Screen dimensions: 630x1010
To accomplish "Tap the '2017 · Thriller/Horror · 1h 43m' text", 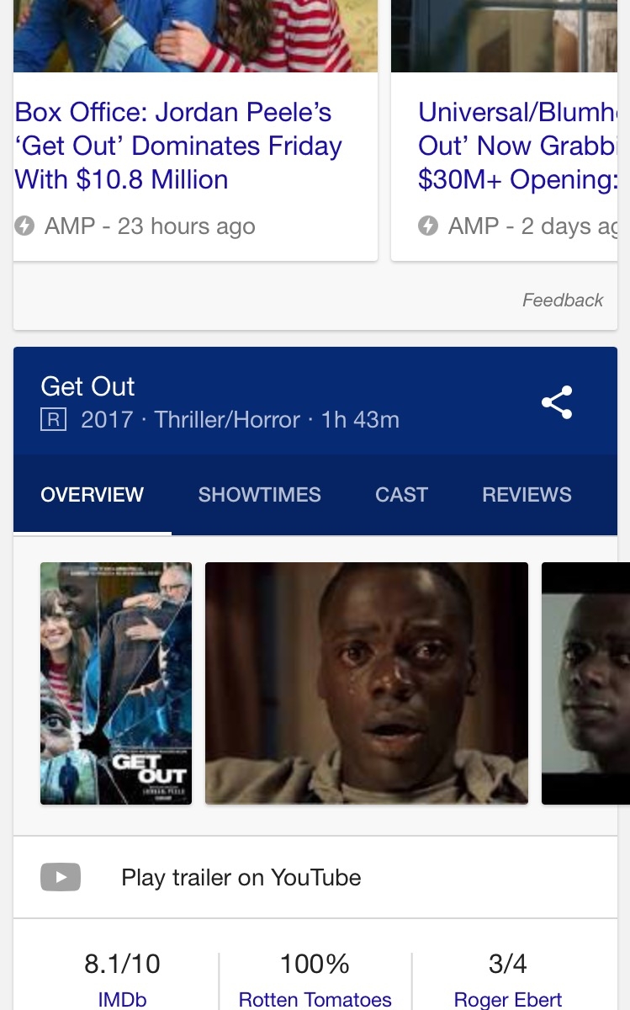I will click(240, 419).
